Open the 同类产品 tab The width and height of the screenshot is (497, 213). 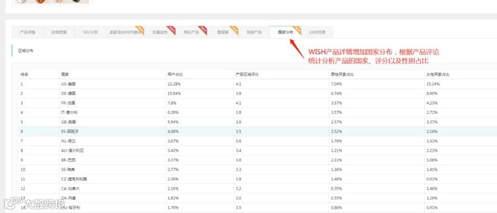click(254, 32)
